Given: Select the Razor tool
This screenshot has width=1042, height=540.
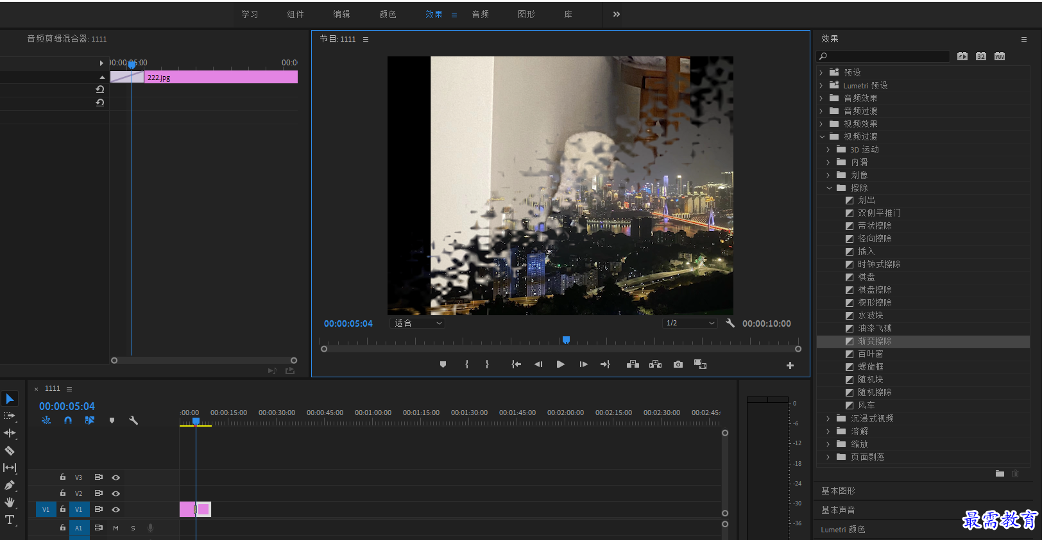Looking at the screenshot, I should 10,450.
